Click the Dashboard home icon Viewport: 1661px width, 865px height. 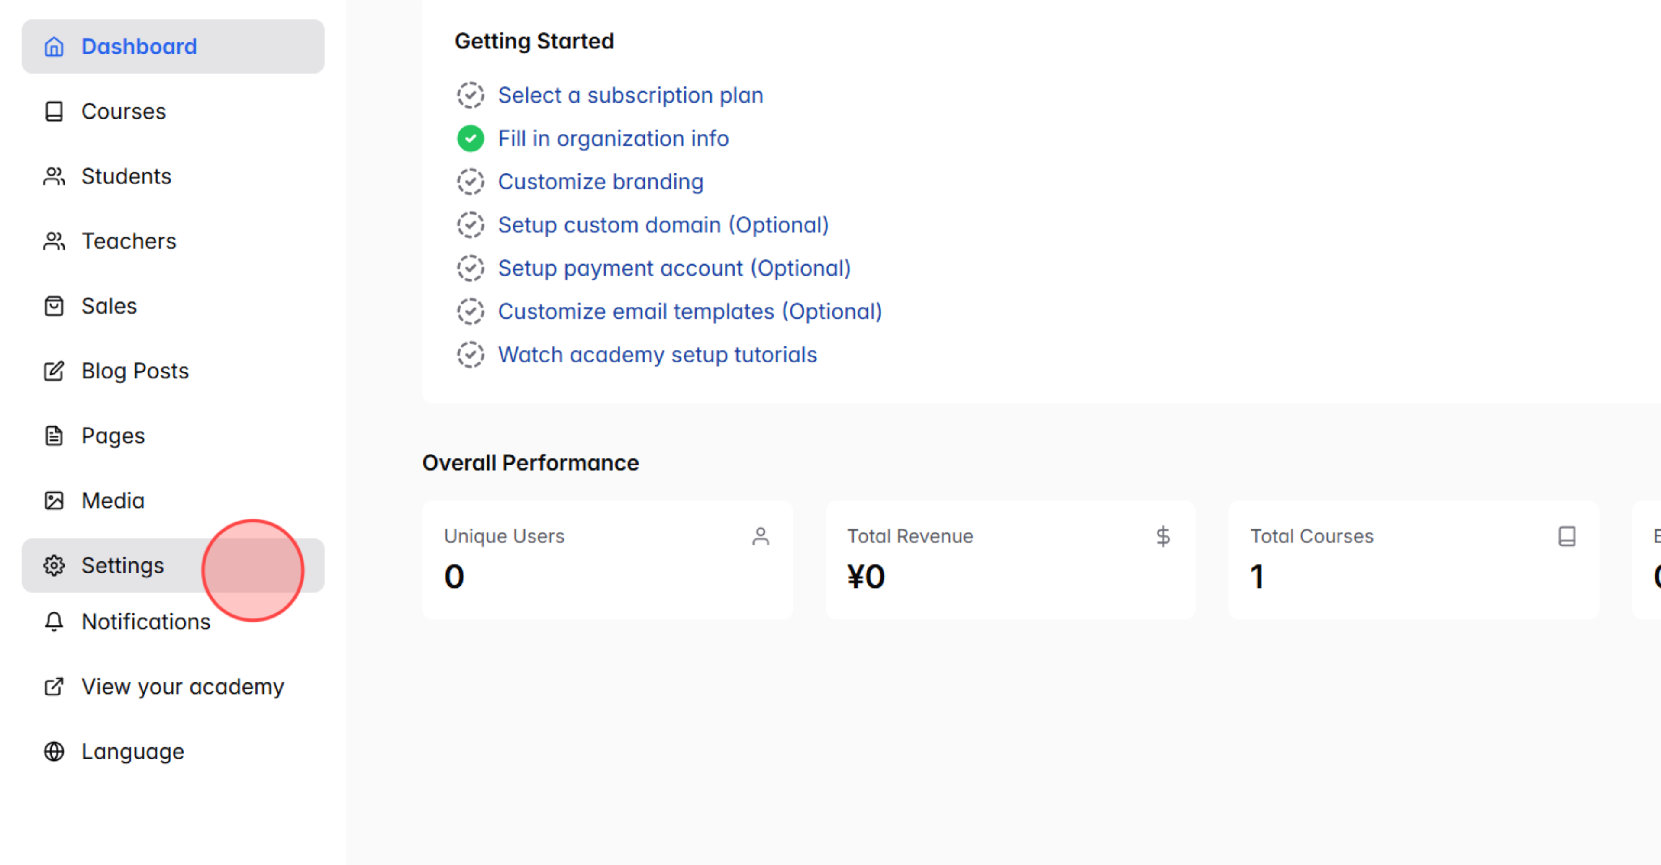pos(54,46)
